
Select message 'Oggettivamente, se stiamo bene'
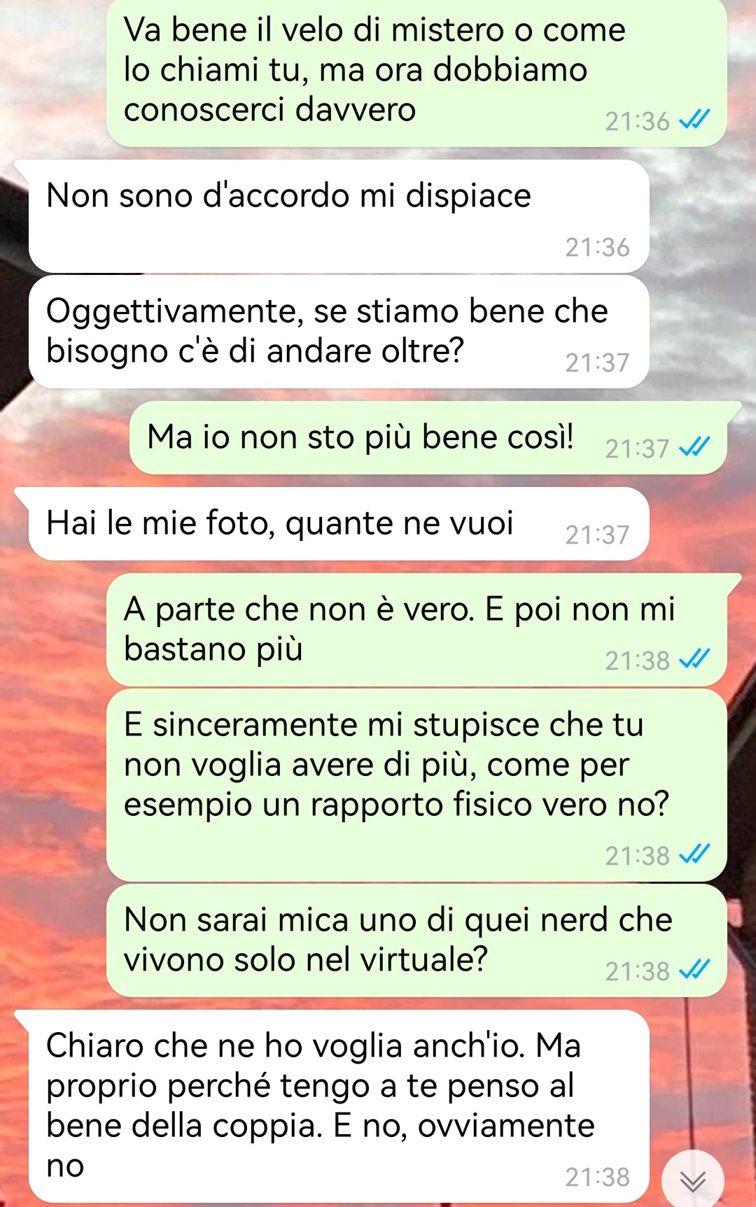339,332
